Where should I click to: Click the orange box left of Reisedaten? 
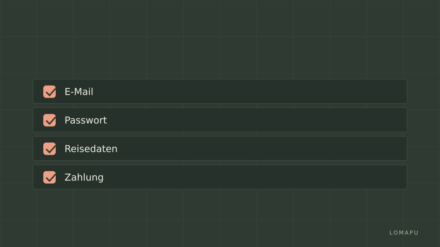tap(49, 149)
